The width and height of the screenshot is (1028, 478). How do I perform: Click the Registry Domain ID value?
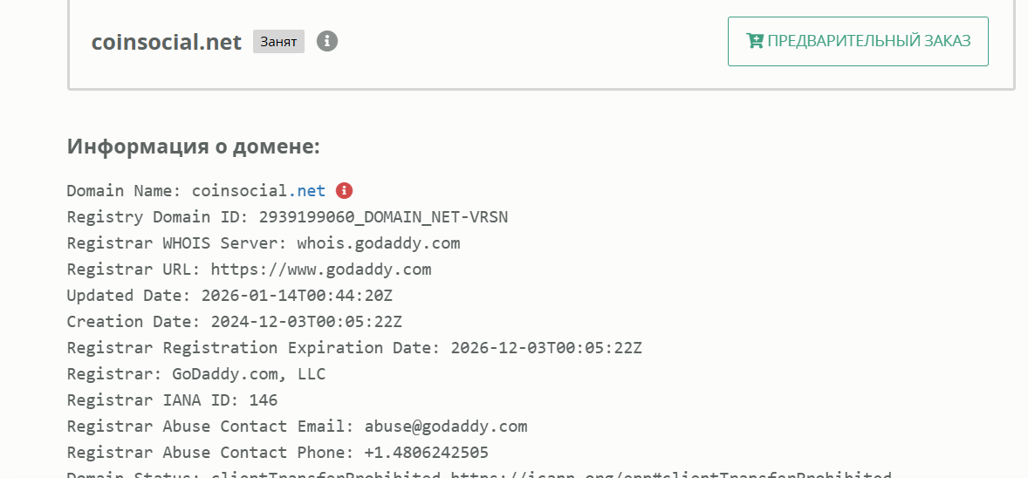pyautogui.click(x=383, y=217)
